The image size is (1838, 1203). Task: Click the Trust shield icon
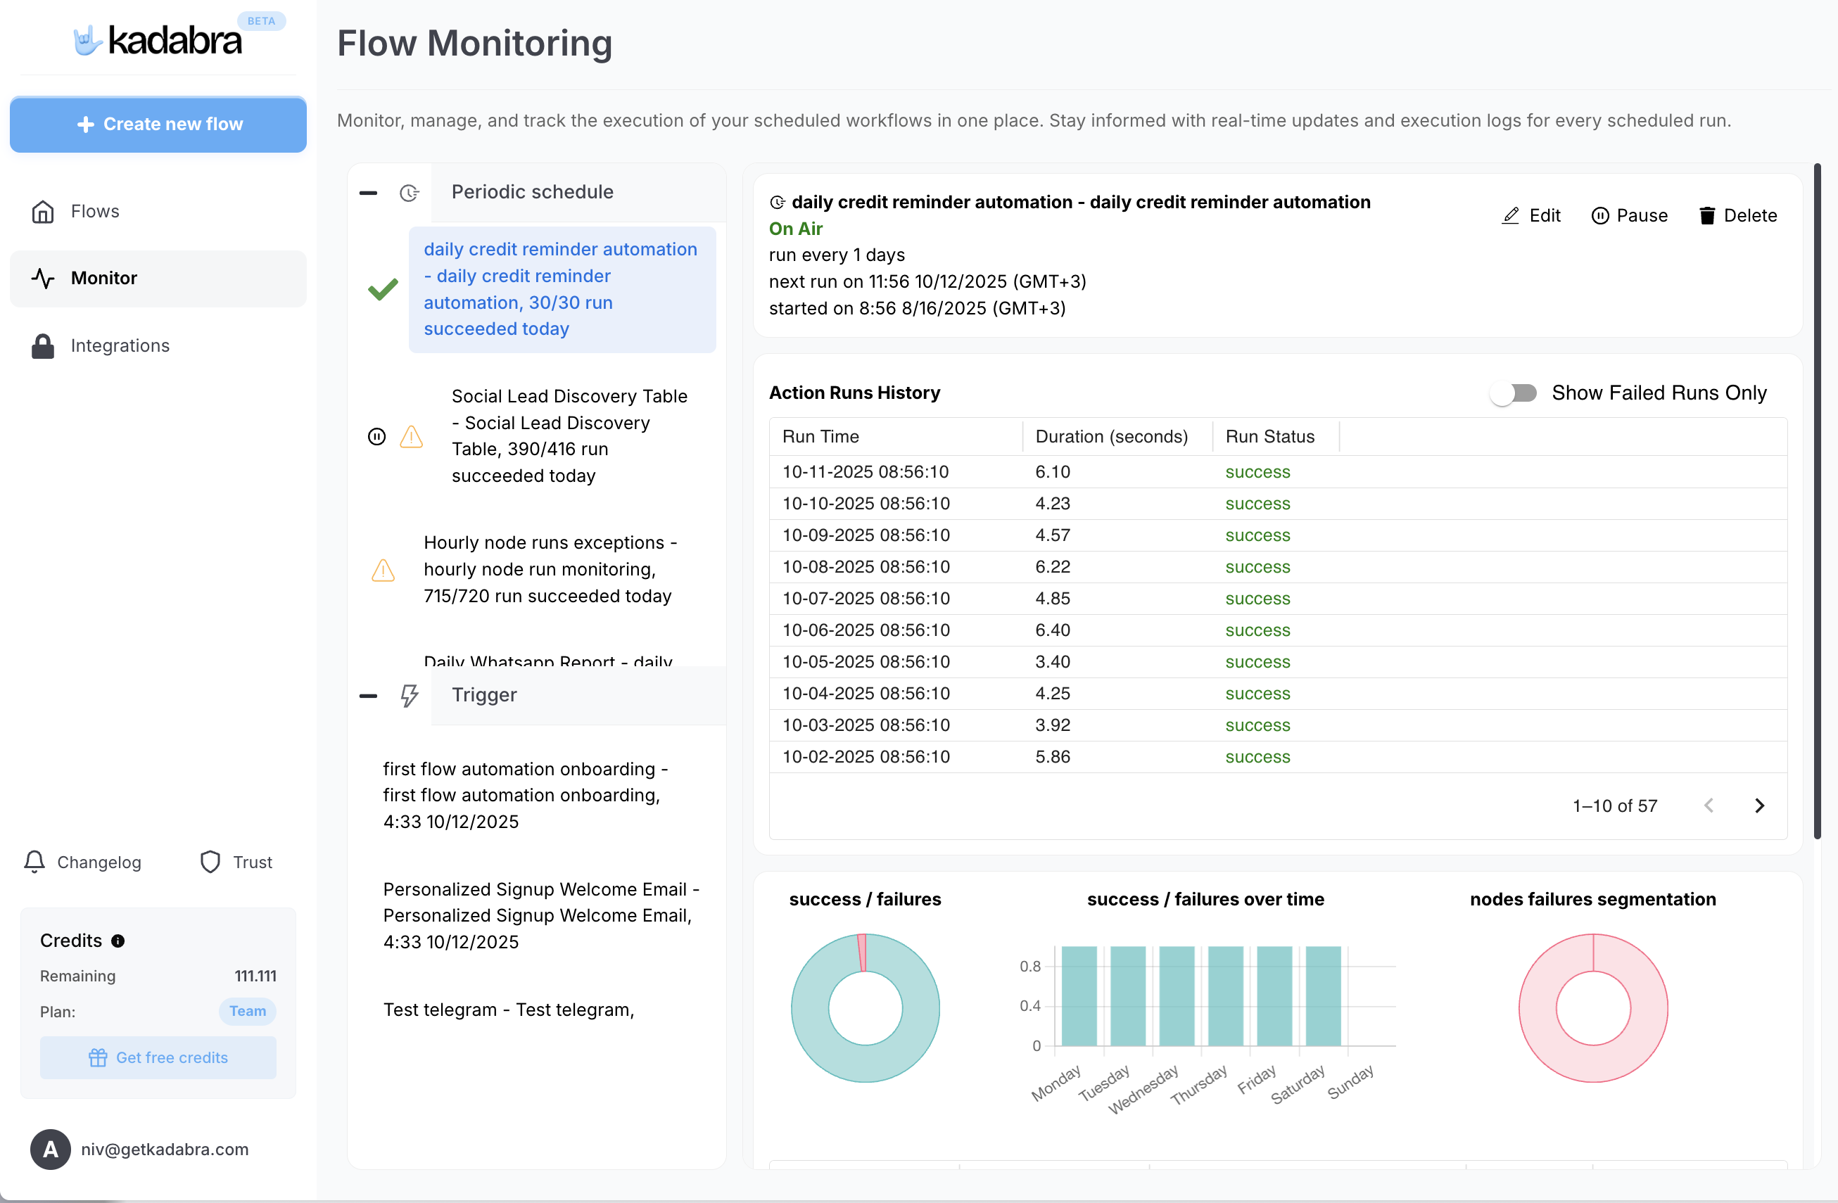click(210, 862)
